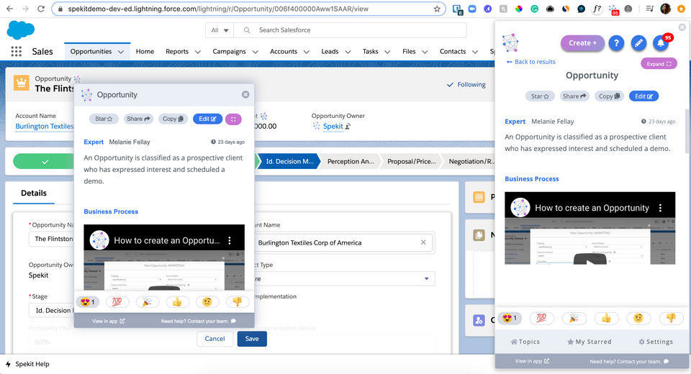691x374 pixels.
Task: Click Copy button in the popup
Action: click(173, 119)
